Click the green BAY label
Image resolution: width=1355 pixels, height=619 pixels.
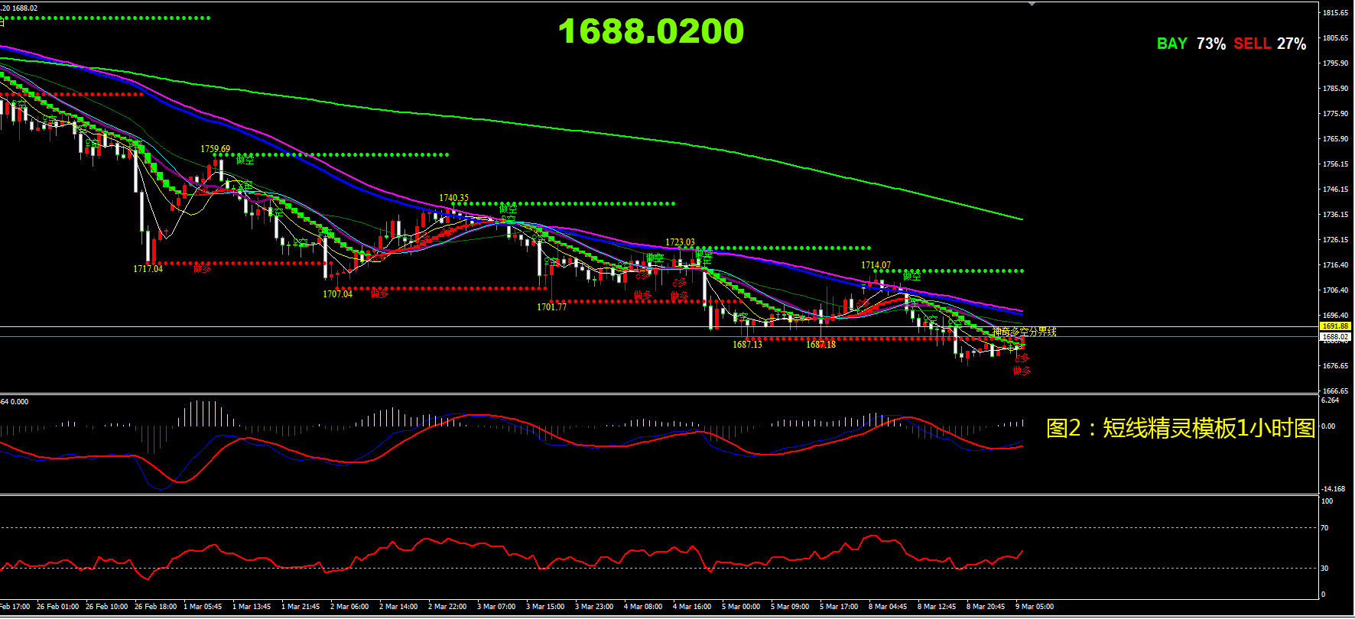pos(1171,44)
